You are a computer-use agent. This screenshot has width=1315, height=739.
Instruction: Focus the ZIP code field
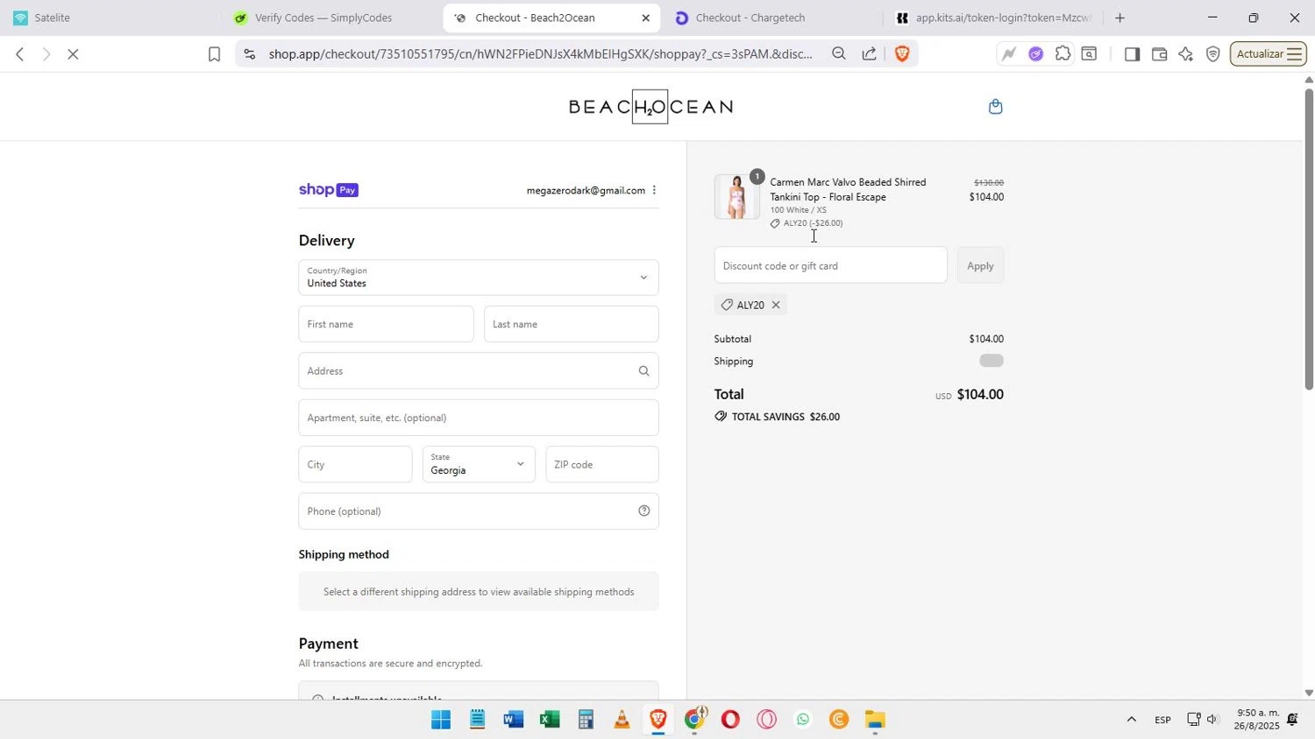[x=602, y=464]
